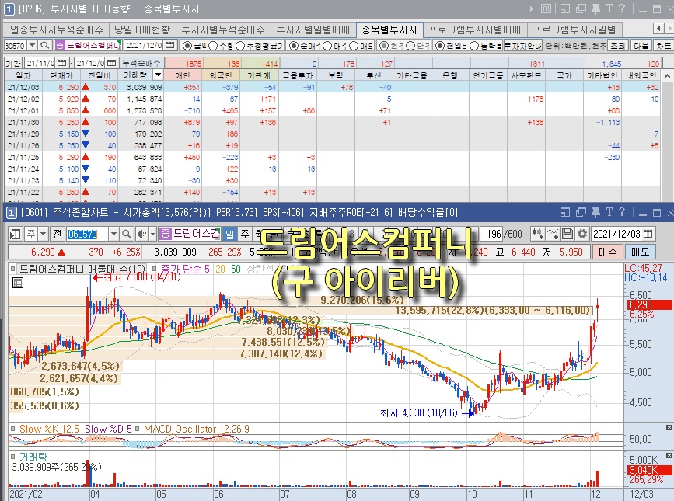Click chart stock code field 060570
The width and height of the screenshot is (674, 501).
[x=87, y=234]
